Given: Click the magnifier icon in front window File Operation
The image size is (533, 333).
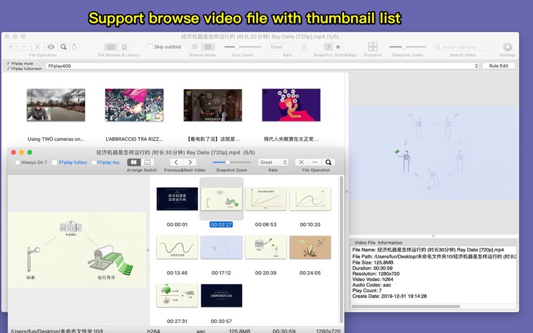Looking at the screenshot, I should (x=328, y=163).
